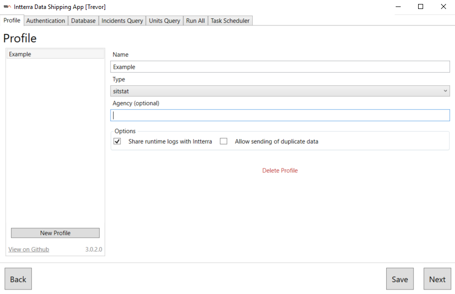Image resolution: width=455 pixels, height=294 pixels.
Task: Create a New Profile
Action: click(55, 233)
